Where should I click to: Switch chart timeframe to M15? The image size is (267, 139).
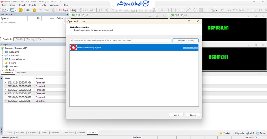coord(235,10)
